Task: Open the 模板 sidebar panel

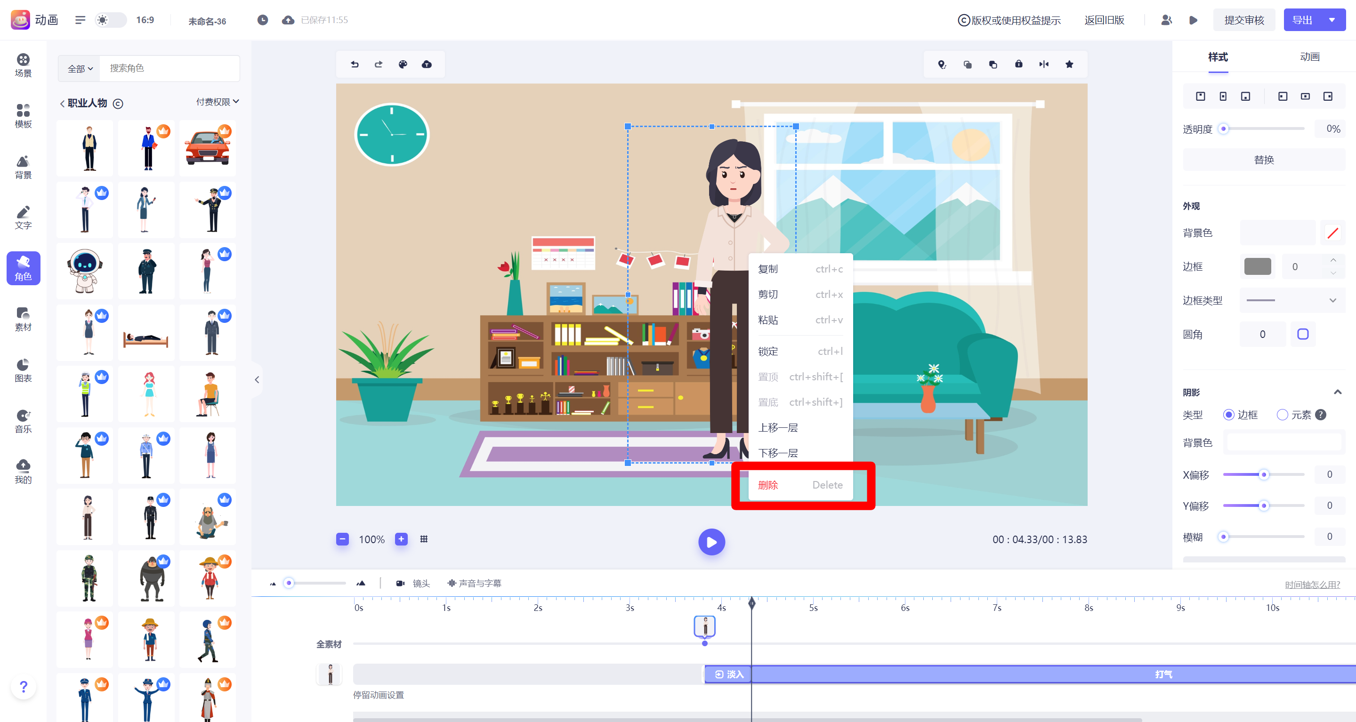Action: 23,116
